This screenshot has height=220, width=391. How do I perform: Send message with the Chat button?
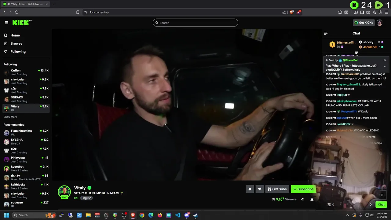pos(381,205)
